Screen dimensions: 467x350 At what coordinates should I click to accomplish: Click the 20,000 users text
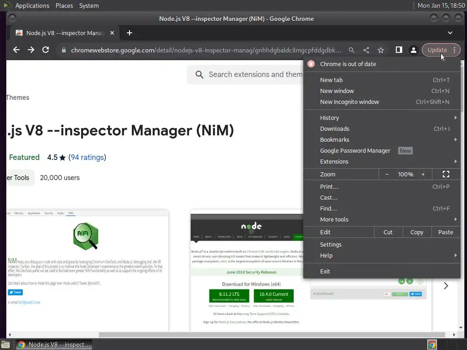coord(60,178)
